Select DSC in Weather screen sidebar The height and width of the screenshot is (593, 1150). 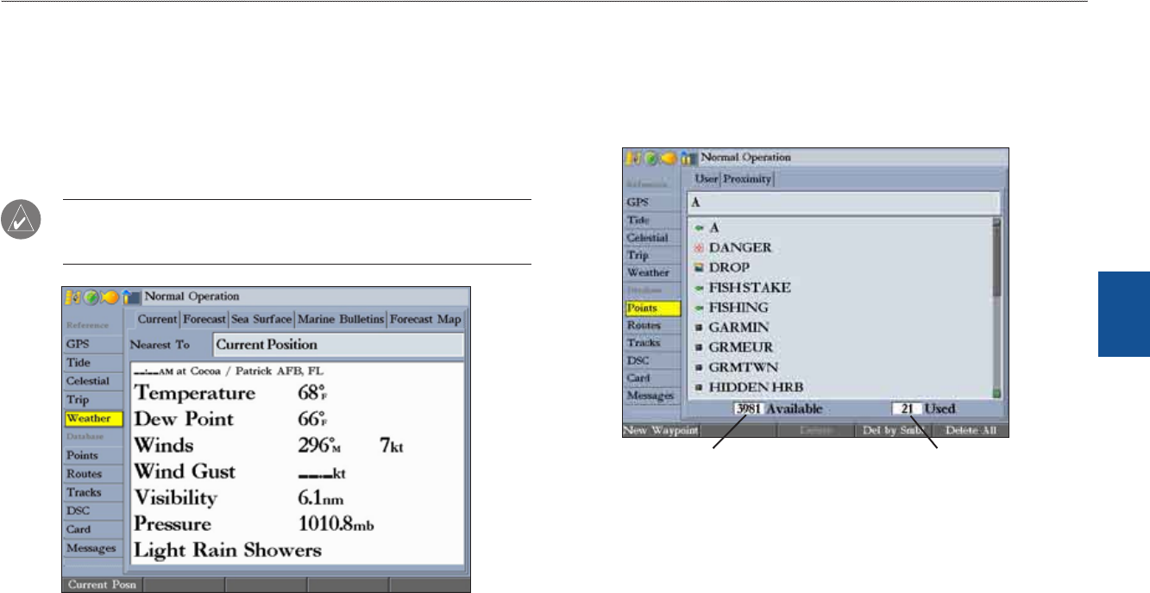click(93, 511)
